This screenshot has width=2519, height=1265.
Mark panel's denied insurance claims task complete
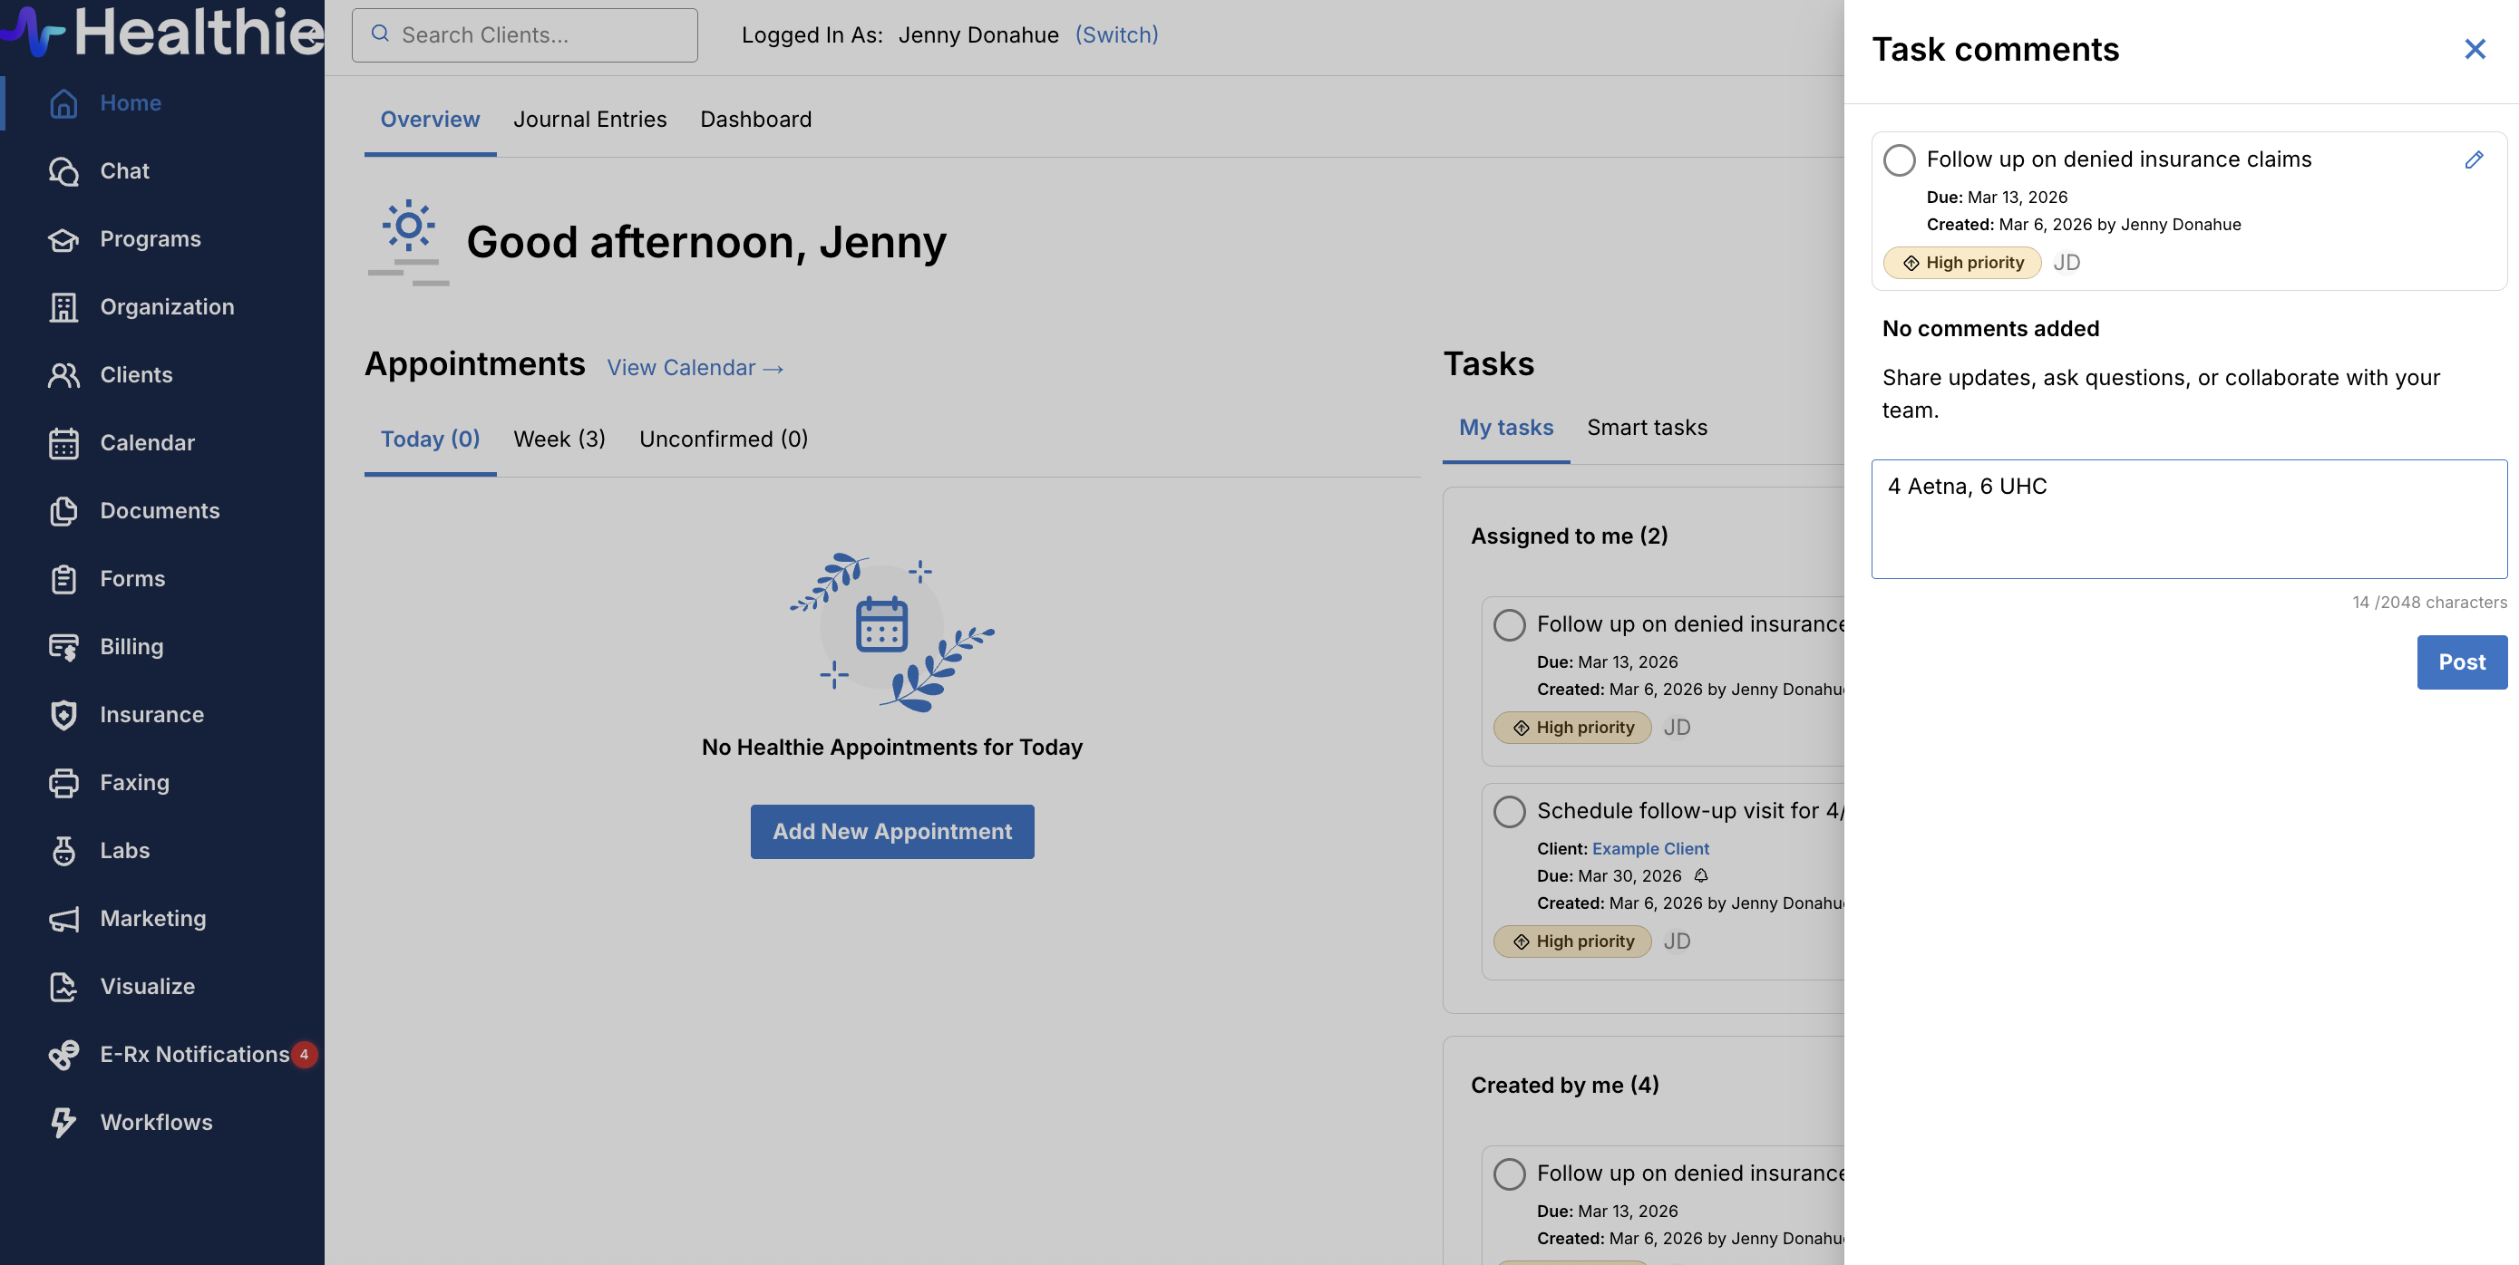(1898, 159)
